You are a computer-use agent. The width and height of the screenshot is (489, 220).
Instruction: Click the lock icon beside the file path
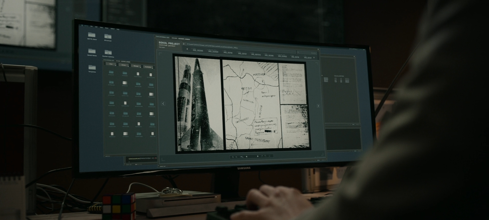184,44
